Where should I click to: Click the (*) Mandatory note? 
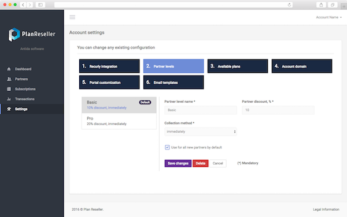tap(248, 163)
